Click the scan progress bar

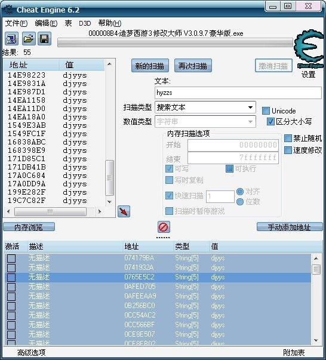tap(175, 43)
